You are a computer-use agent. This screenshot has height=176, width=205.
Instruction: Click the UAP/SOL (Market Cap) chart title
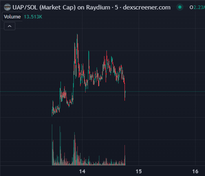pos(92,7)
